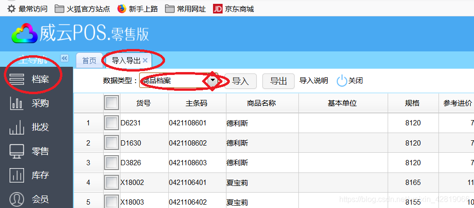Click the 零售 sidebar label
474x208 pixels.
point(40,151)
